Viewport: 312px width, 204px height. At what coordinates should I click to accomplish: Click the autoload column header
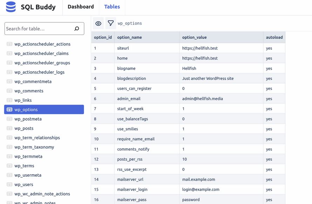(274, 37)
